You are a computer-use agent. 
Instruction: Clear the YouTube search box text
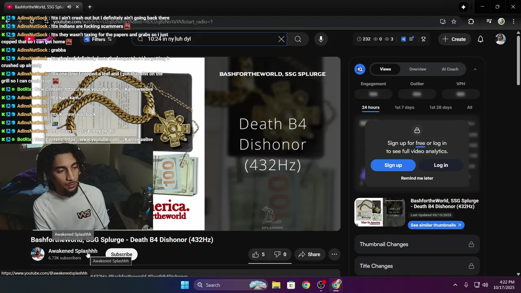pos(281,39)
